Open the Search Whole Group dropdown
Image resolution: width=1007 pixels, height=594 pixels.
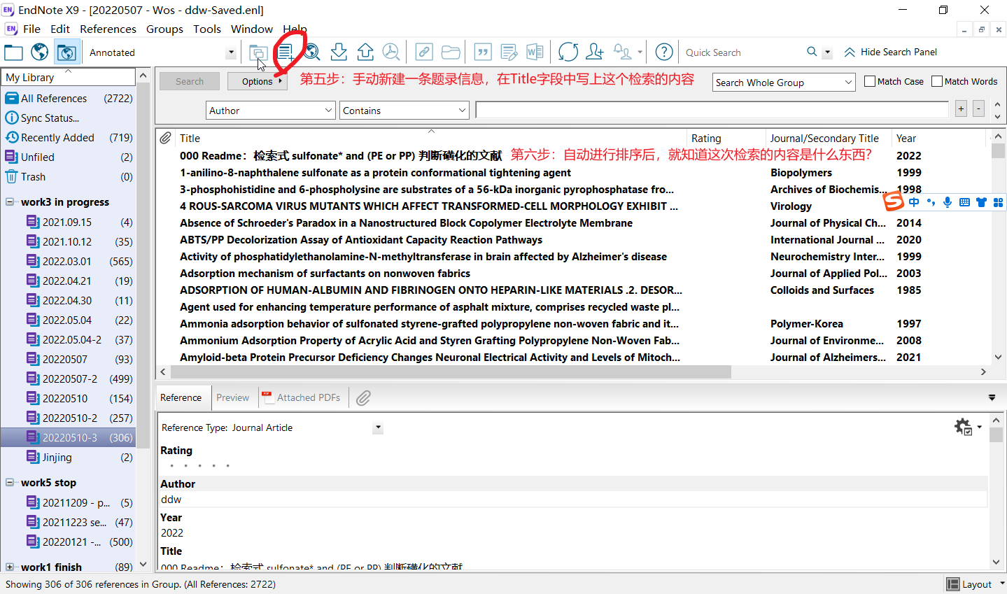click(848, 83)
